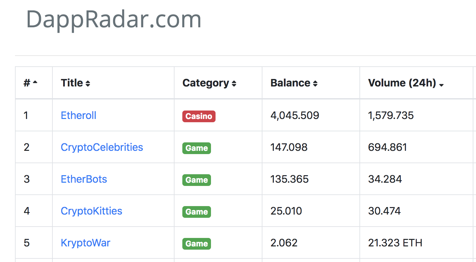Click the Title column sort arrows
Viewport: 476px width, 262px height.
[x=88, y=84]
